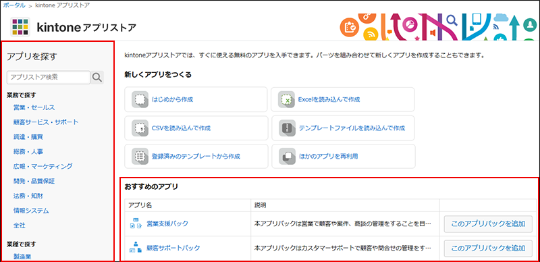Open the 開発・品質保証 category
The height and width of the screenshot is (262, 540).
[34, 181]
